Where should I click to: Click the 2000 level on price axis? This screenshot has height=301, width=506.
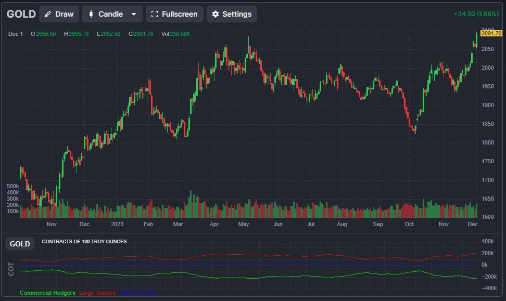(487, 68)
